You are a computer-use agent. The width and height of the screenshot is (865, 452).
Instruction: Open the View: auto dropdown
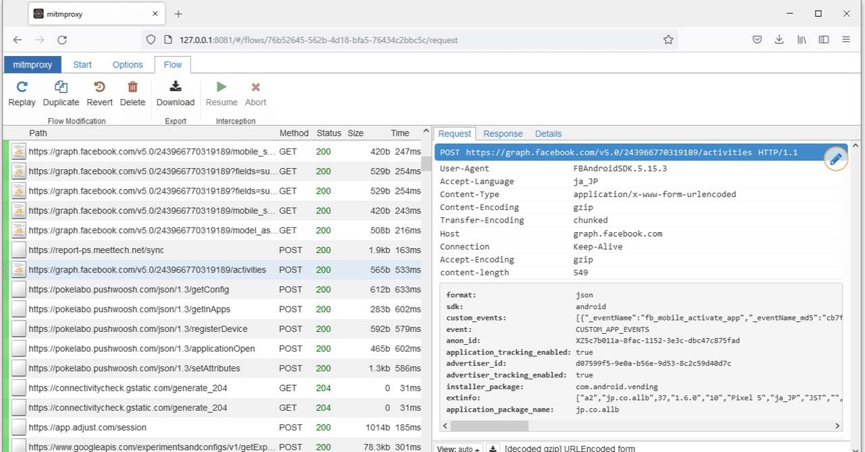pyautogui.click(x=459, y=449)
